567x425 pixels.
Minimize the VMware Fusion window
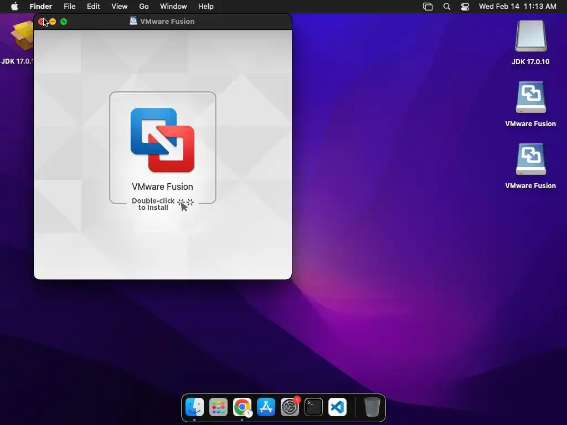[53, 22]
